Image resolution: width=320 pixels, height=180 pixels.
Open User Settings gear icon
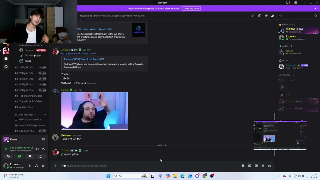(x=43, y=166)
